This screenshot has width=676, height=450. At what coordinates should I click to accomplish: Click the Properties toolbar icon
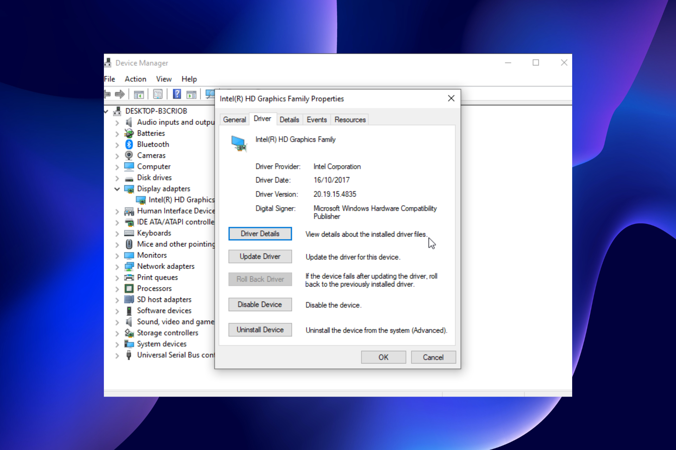158,94
